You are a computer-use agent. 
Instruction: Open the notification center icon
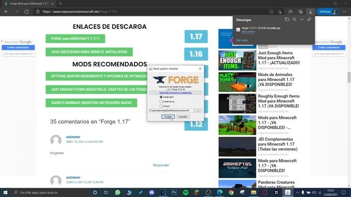pos(344,192)
